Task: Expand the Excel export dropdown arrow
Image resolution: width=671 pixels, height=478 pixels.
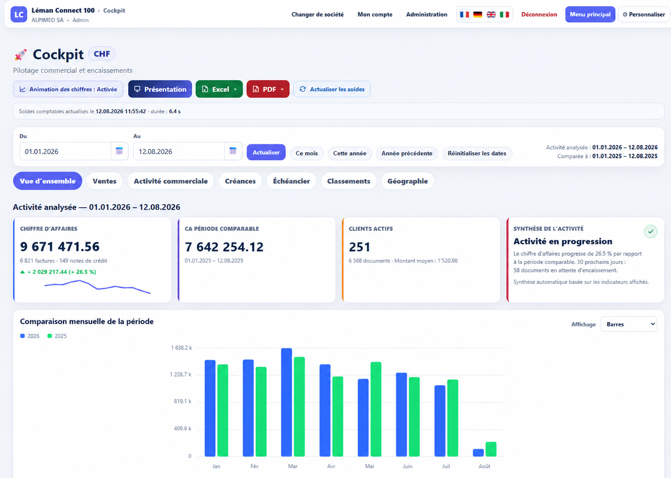Action: tap(235, 89)
